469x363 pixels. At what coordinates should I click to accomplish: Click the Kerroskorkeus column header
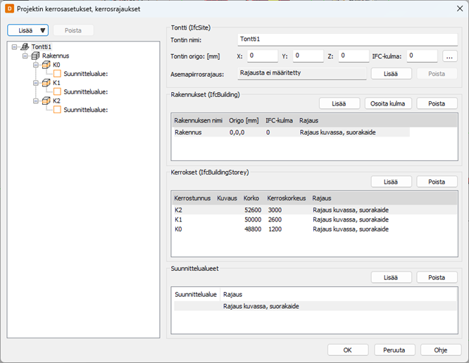(284, 198)
